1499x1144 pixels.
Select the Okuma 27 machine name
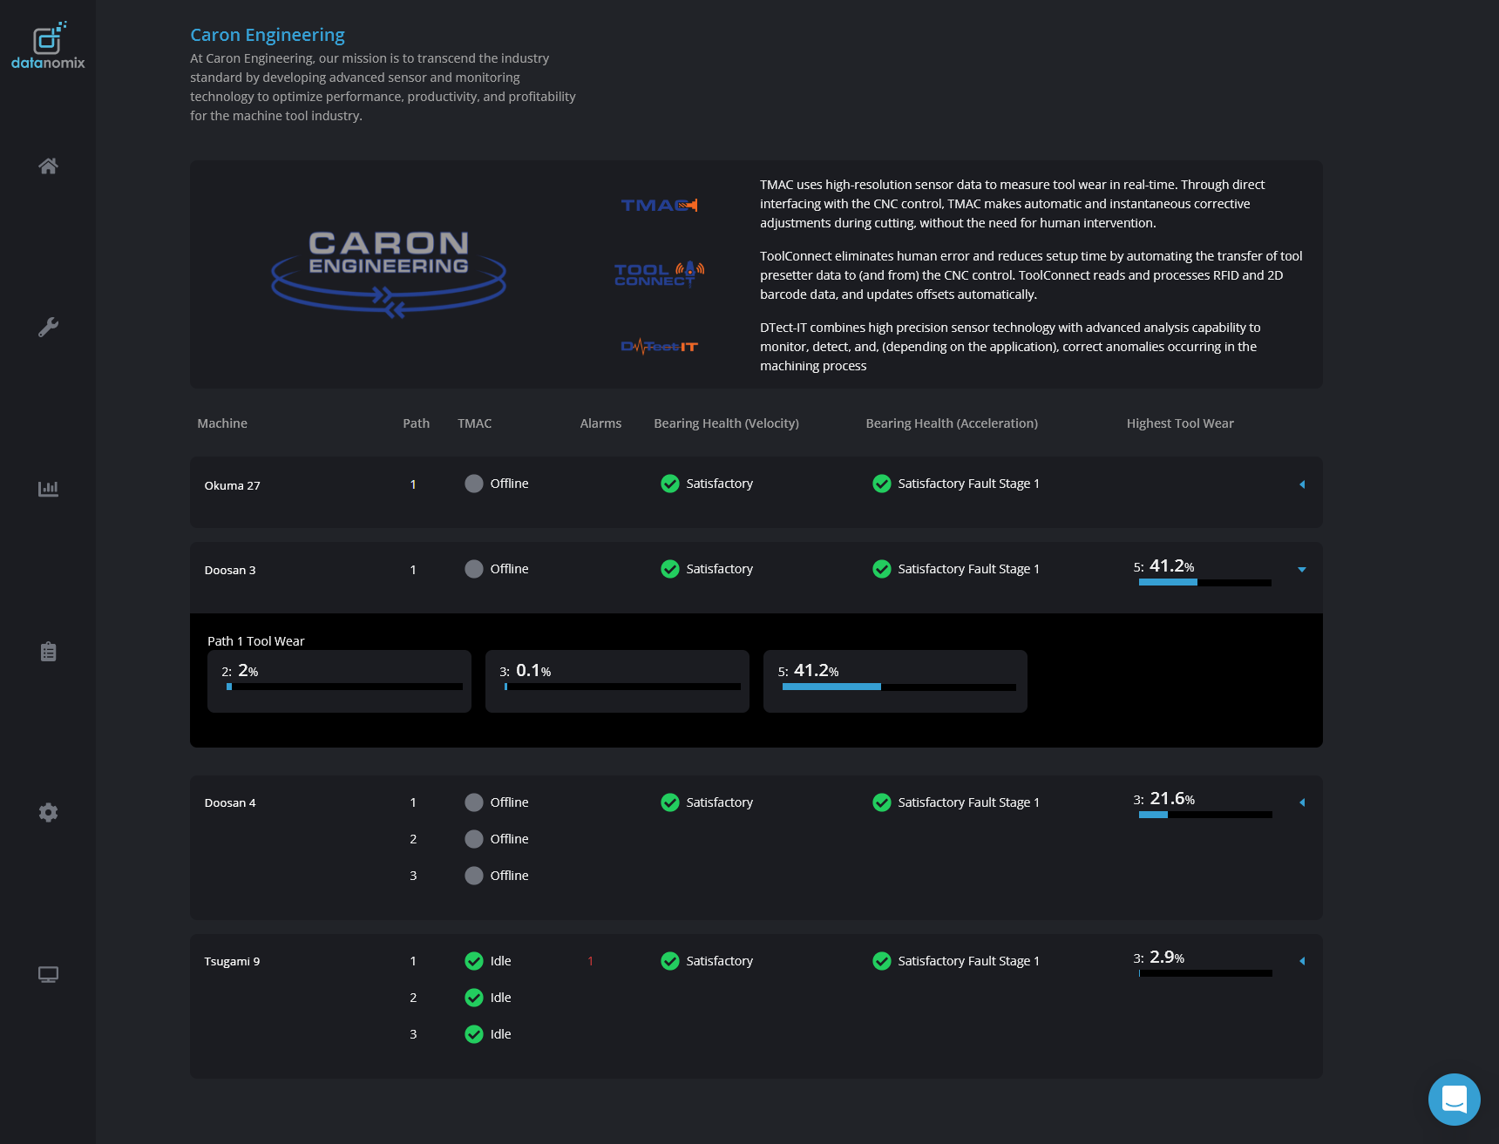pyautogui.click(x=232, y=485)
